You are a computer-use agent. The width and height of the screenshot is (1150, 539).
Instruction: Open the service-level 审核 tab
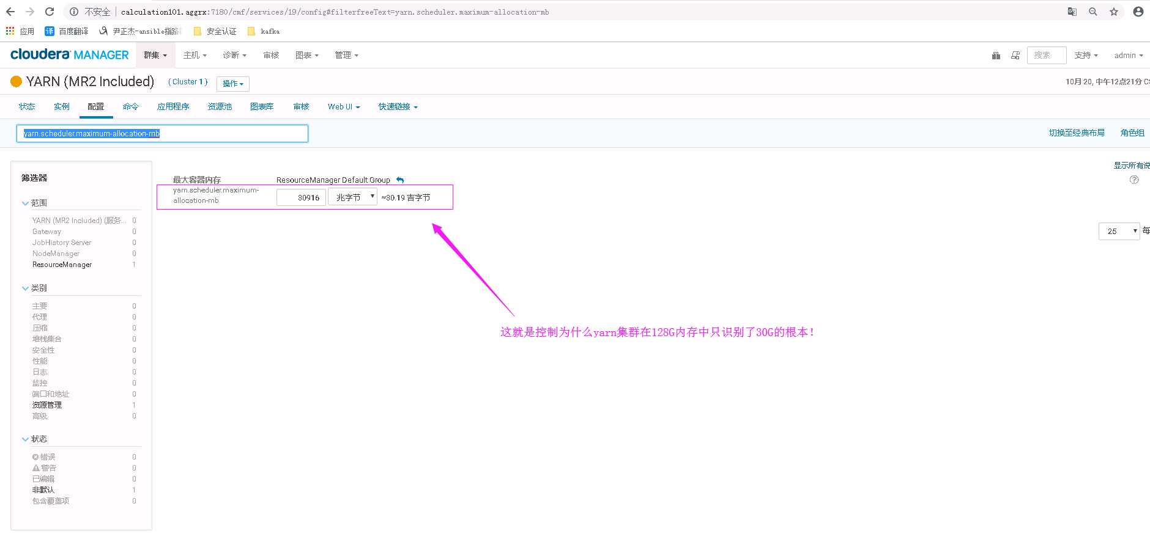[301, 106]
